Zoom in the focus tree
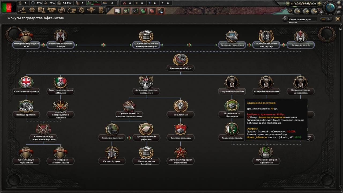343x193 pixels. tap(329, 19)
